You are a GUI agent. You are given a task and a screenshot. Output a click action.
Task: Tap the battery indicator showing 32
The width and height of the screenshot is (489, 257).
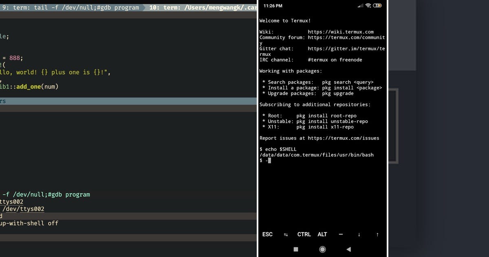[x=377, y=6]
